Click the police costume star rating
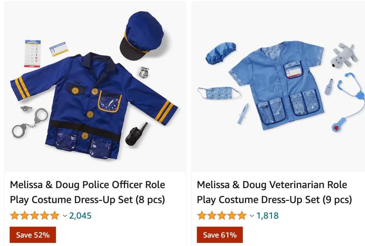Screen dimensions: 365x246 pyautogui.click(x=35, y=215)
